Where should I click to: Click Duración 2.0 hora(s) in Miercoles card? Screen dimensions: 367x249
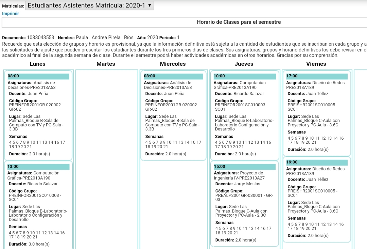coord(166,154)
